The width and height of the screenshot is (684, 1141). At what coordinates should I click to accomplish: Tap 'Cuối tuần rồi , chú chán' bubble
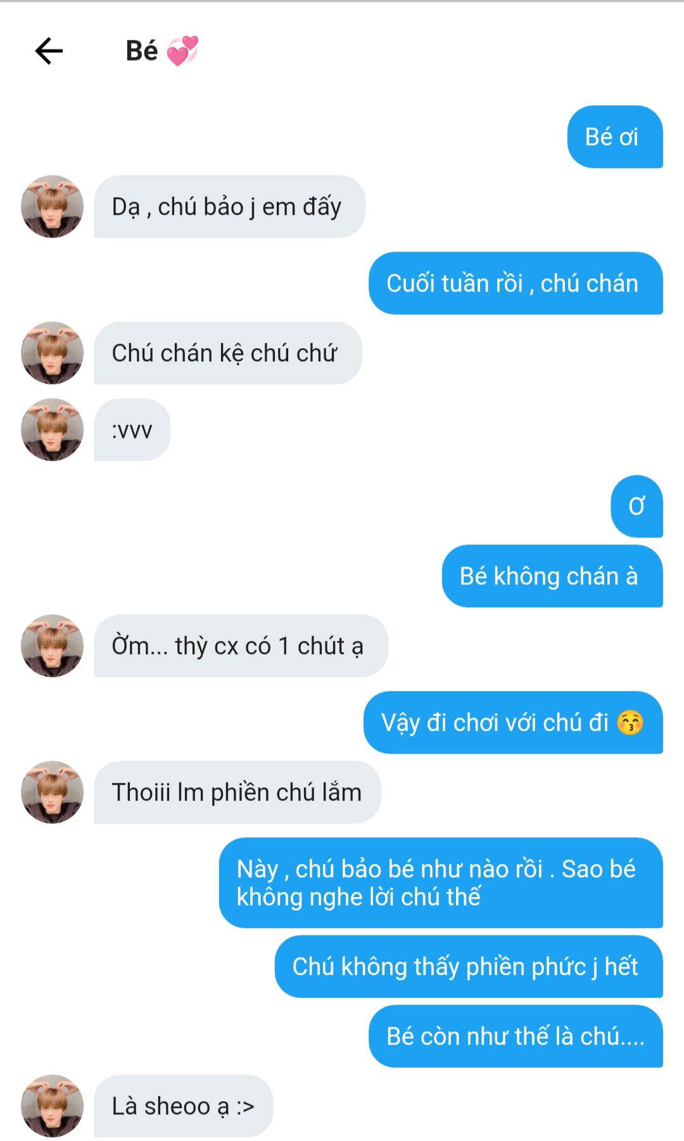(516, 283)
